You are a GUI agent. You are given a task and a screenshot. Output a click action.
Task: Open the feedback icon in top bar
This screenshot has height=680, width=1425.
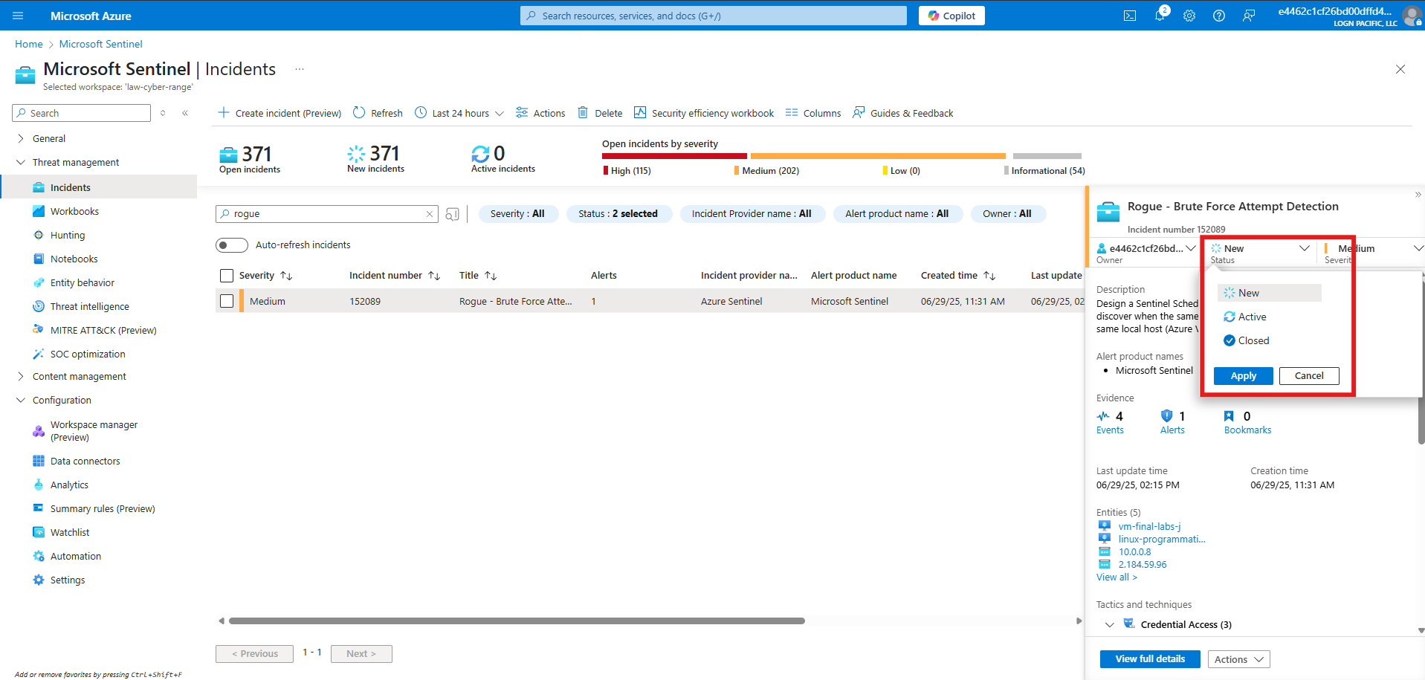[1249, 16]
